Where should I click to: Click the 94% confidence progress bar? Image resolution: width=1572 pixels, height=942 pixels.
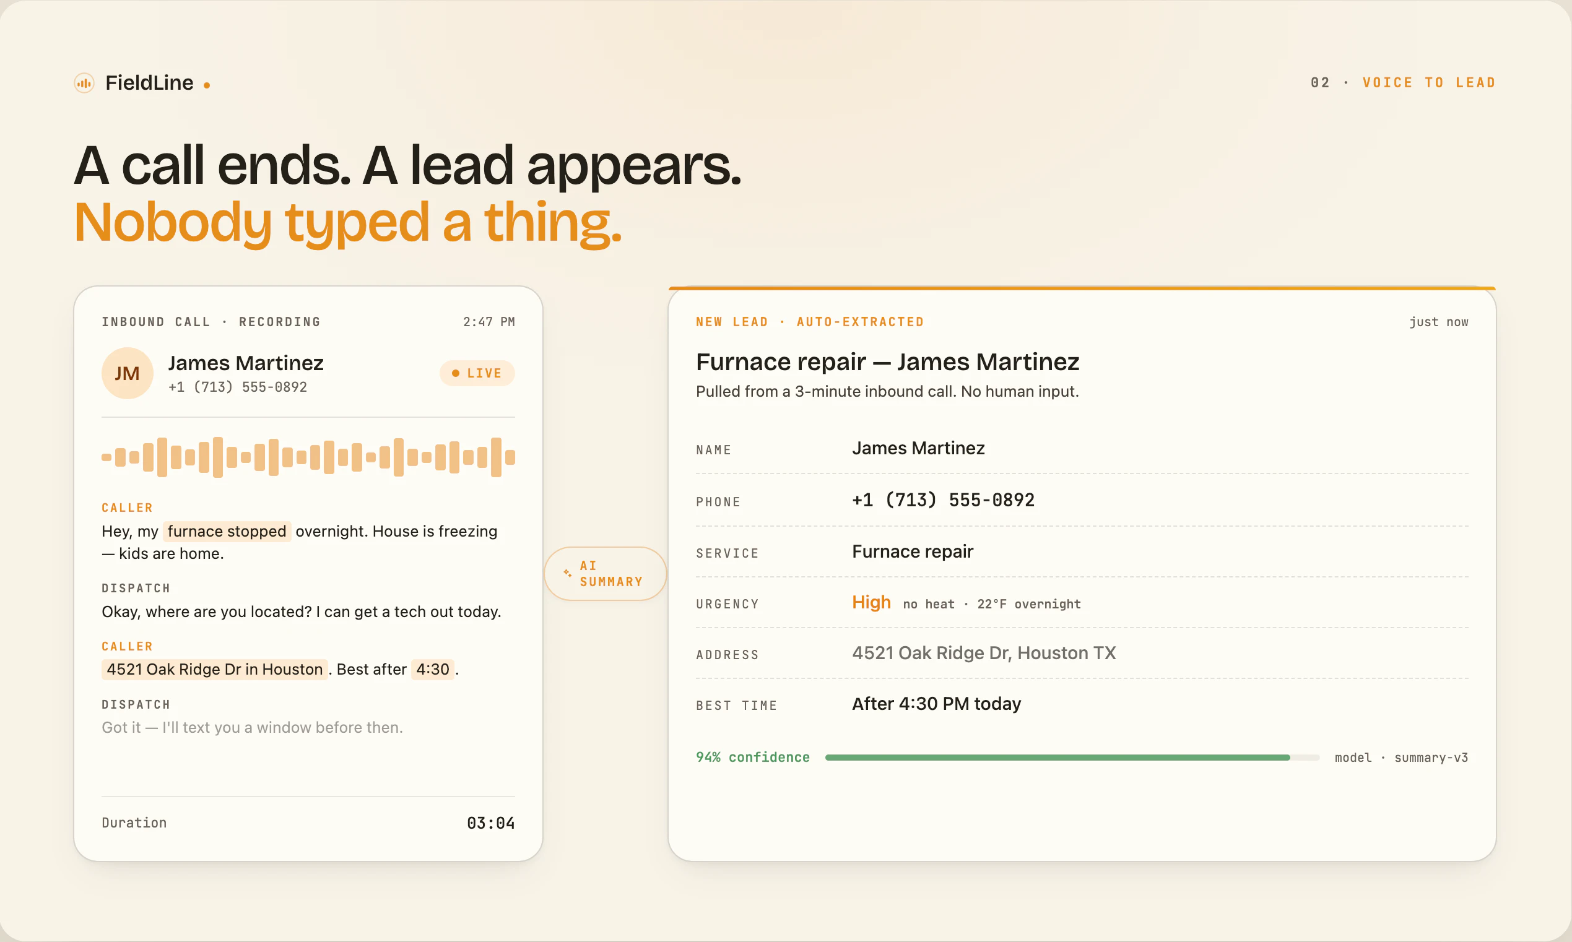click(1072, 758)
